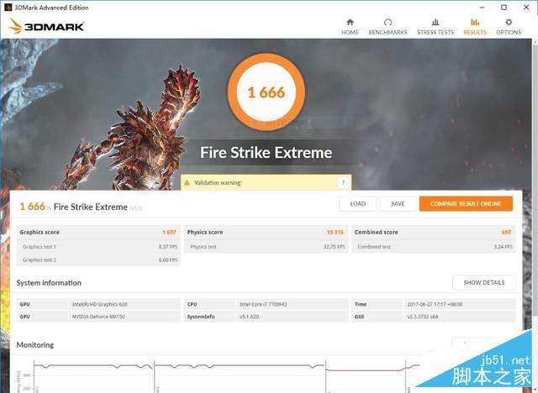Open the Home tab icon

pyautogui.click(x=350, y=22)
